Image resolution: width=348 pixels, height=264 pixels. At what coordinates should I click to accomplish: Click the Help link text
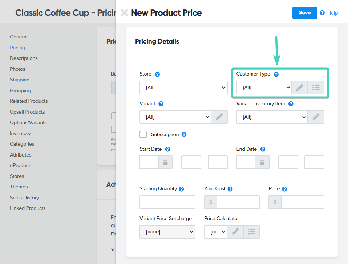332,13
